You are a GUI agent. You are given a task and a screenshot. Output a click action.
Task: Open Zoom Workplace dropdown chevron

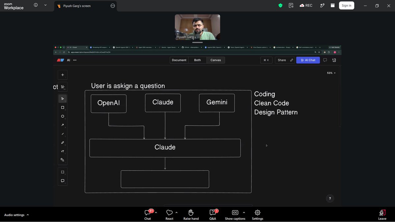tap(45, 5)
